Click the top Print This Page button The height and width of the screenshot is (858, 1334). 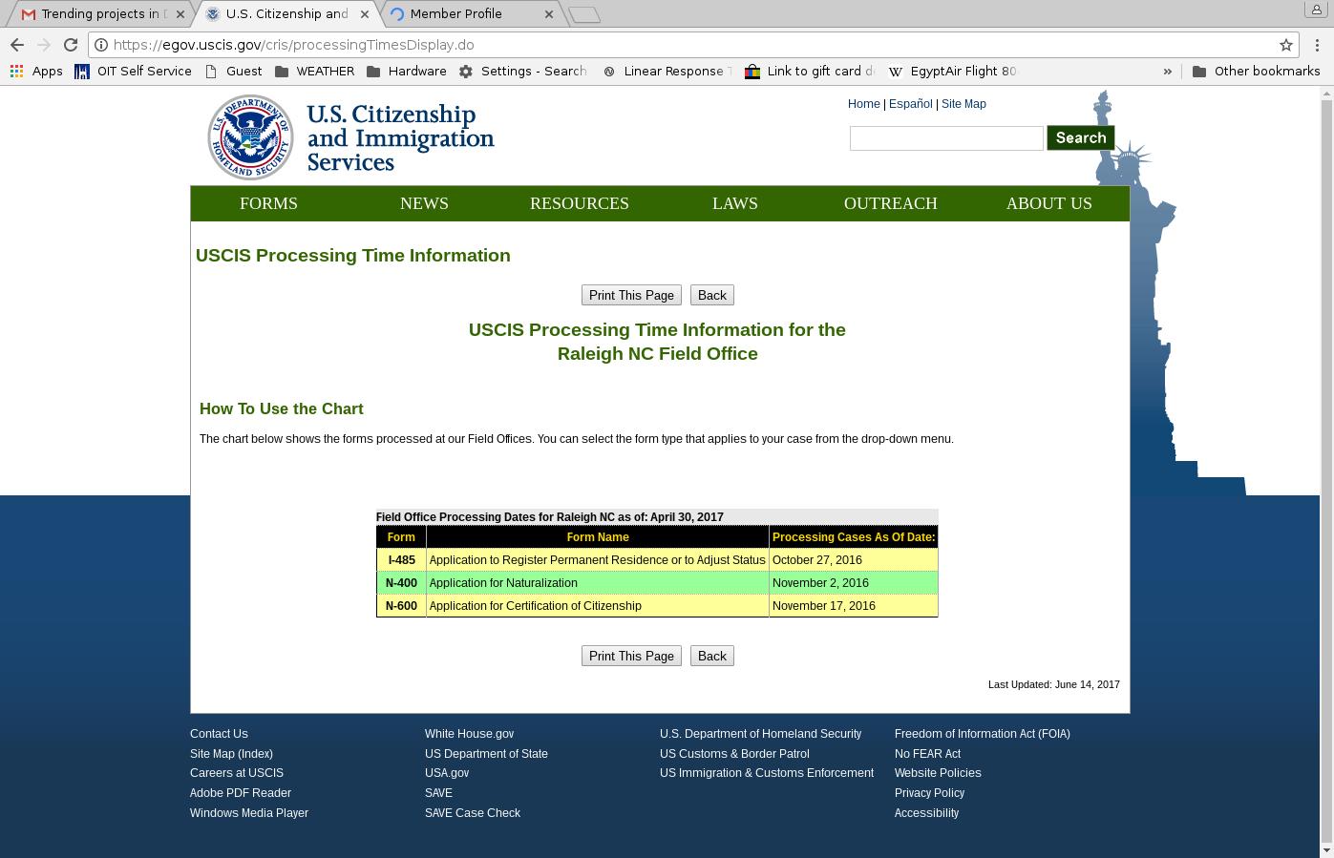[631, 295]
